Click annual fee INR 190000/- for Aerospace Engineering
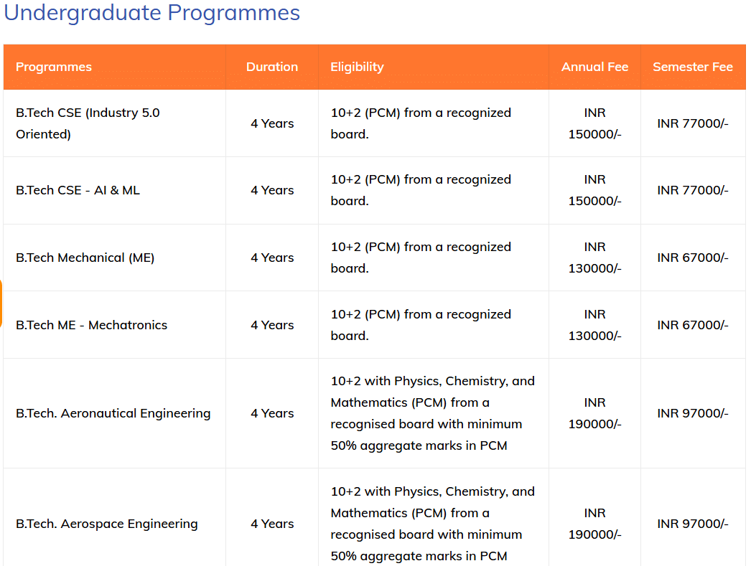The image size is (751, 566). click(595, 524)
